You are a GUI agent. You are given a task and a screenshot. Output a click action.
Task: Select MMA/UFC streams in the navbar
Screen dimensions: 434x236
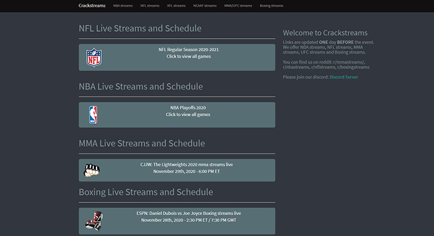(238, 6)
